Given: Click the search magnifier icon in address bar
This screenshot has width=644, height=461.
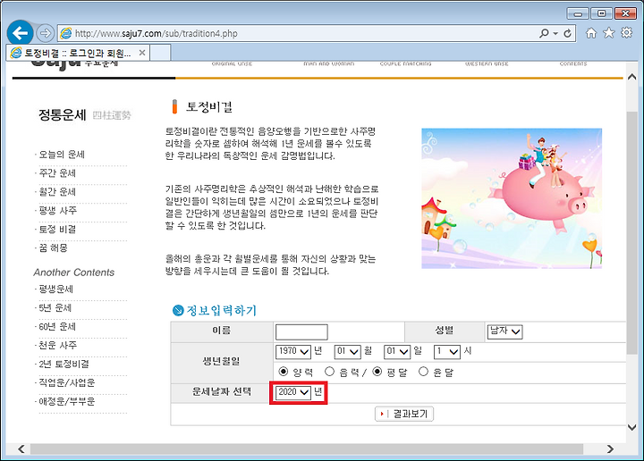Looking at the screenshot, I should [x=544, y=33].
